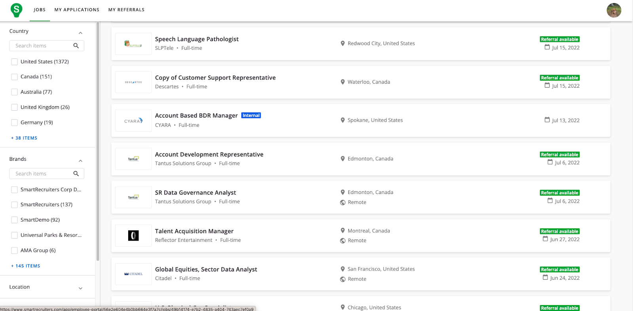The image size is (633, 311).
Task: Show 38 more country items
Action: [24, 138]
